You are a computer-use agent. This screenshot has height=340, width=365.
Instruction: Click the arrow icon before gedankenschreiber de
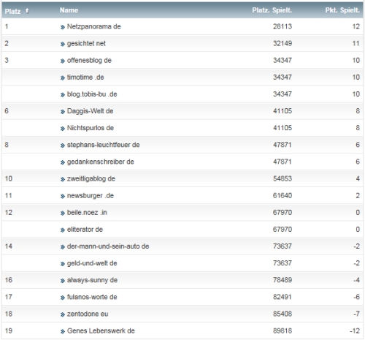click(63, 162)
